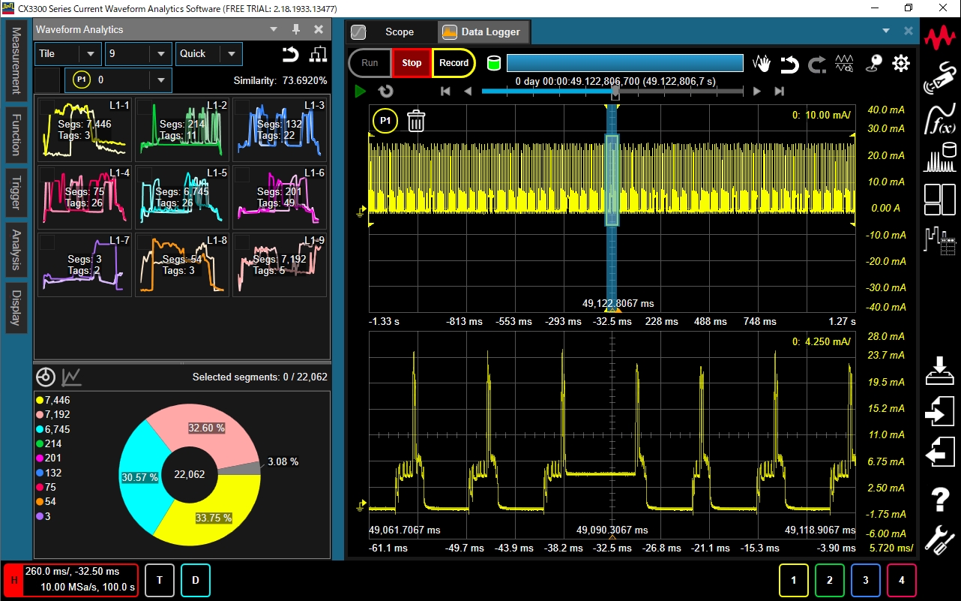Click the Record button
961x601 pixels.
point(454,63)
